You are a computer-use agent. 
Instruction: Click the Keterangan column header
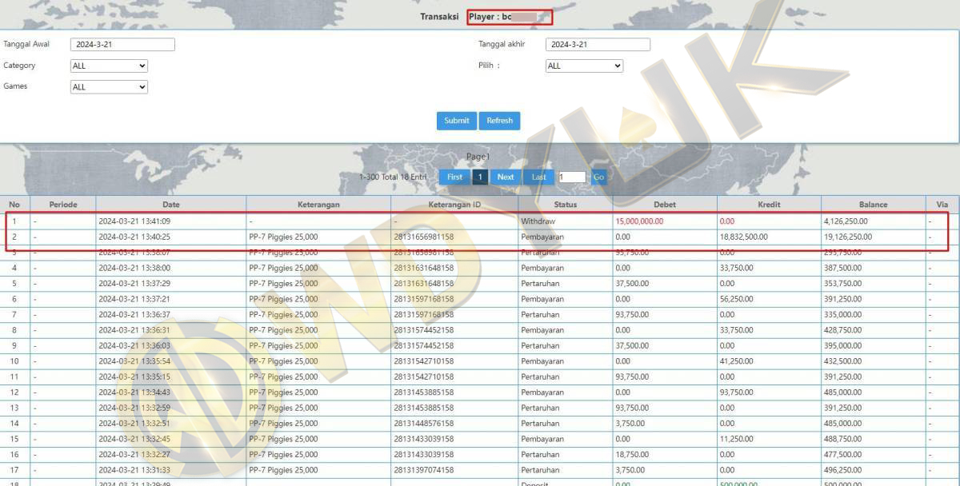pyautogui.click(x=318, y=205)
